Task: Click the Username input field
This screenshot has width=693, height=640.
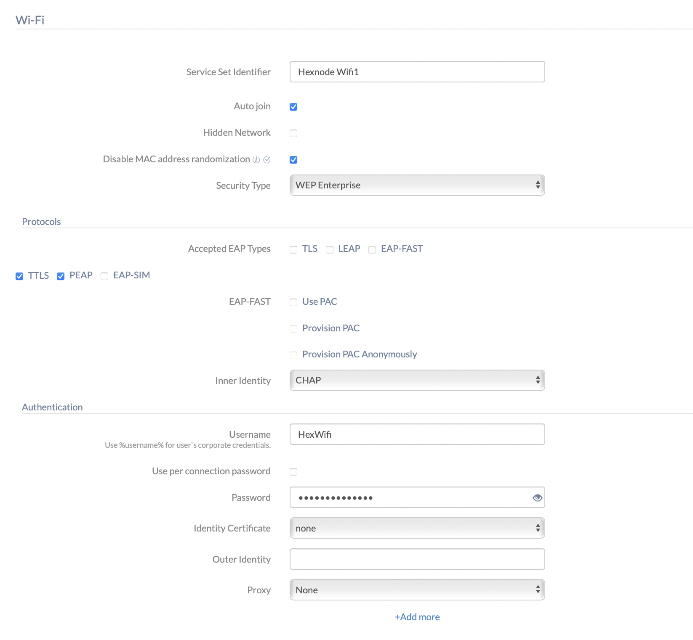Action: point(417,434)
